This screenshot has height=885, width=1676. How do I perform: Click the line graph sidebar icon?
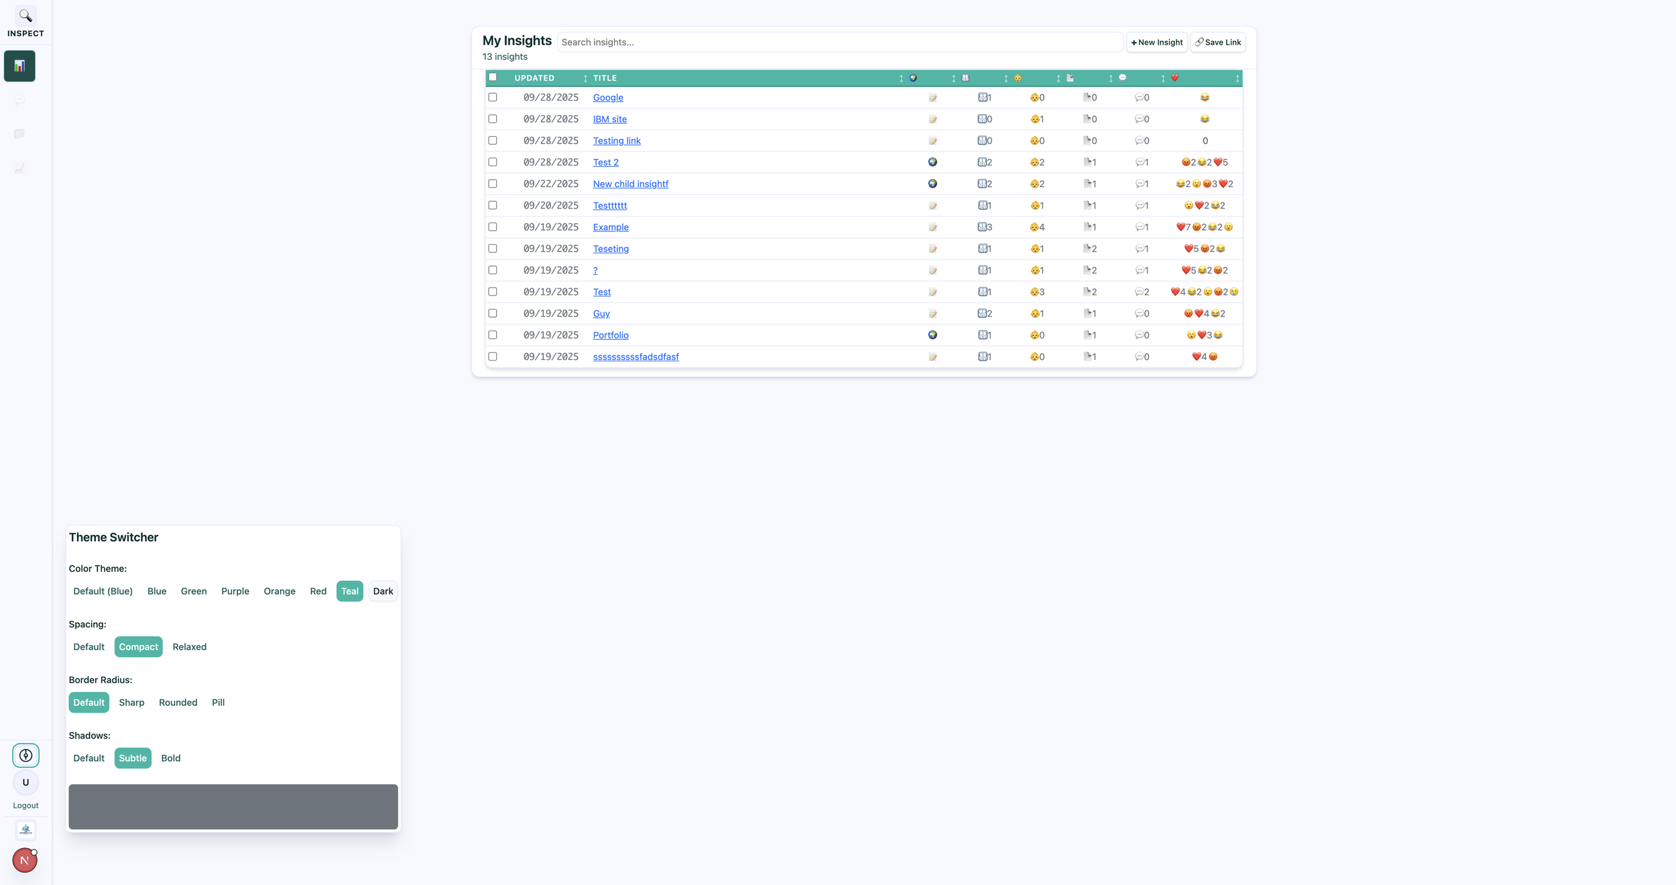19,168
